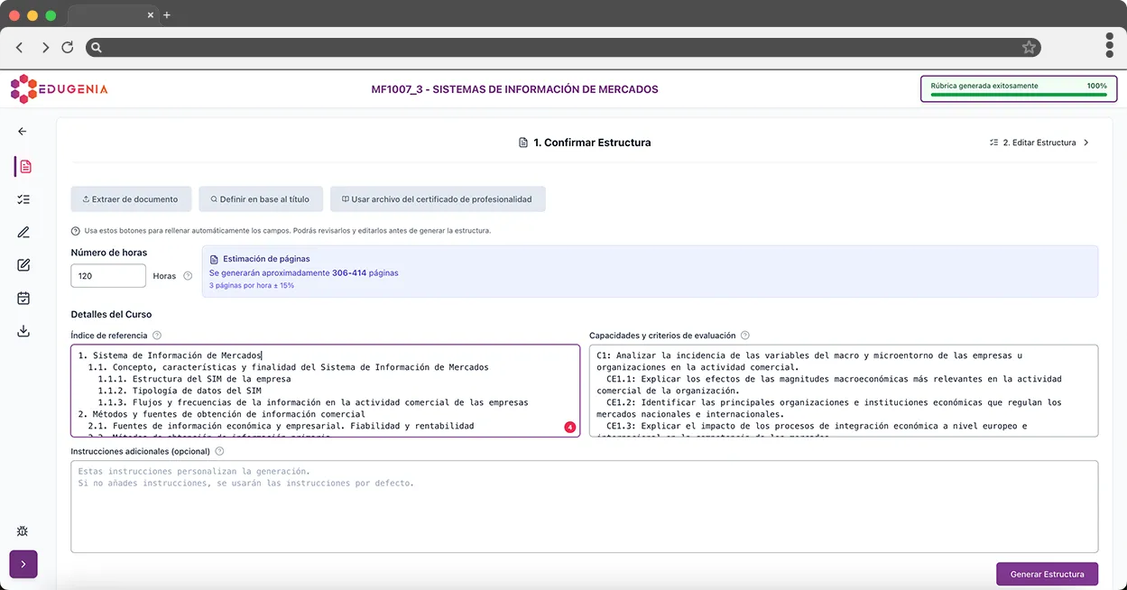The height and width of the screenshot is (590, 1127).
Task: Click the help icon next to Índice de referencia
Action: pyautogui.click(x=157, y=336)
